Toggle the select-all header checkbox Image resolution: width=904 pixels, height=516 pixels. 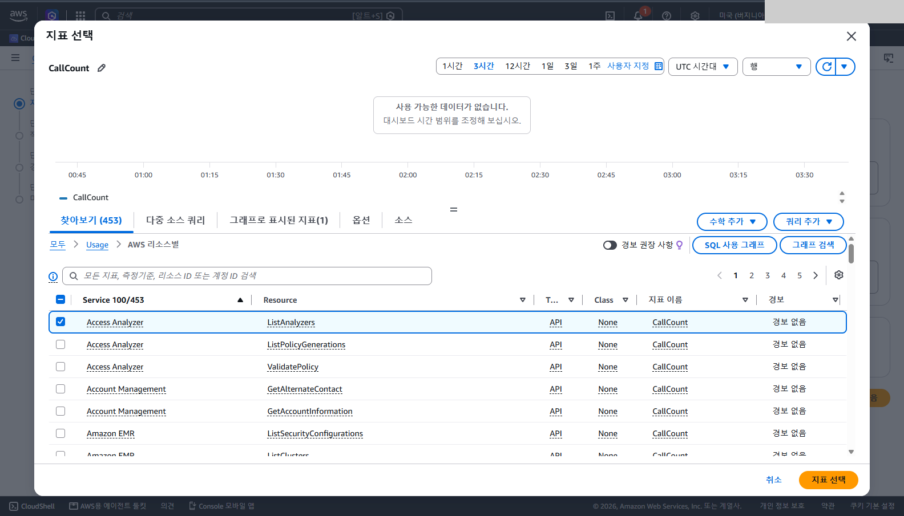pos(60,299)
